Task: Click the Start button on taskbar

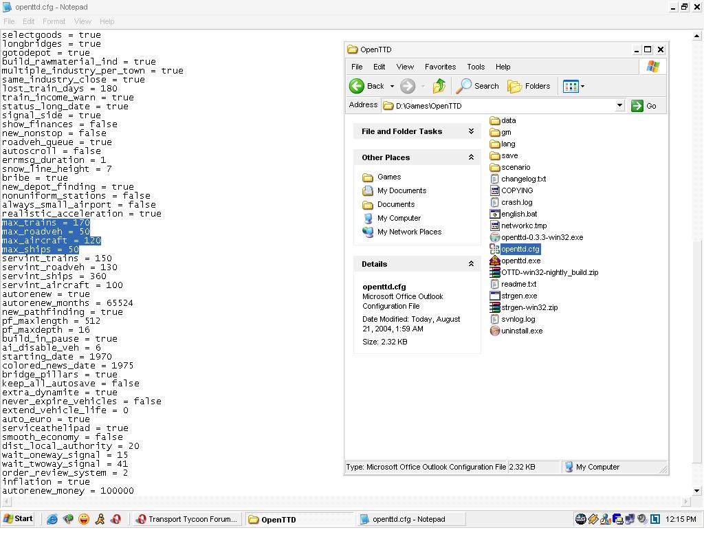Action: 19,518
